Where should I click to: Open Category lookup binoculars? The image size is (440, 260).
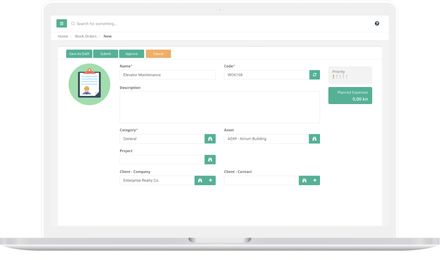tap(210, 139)
